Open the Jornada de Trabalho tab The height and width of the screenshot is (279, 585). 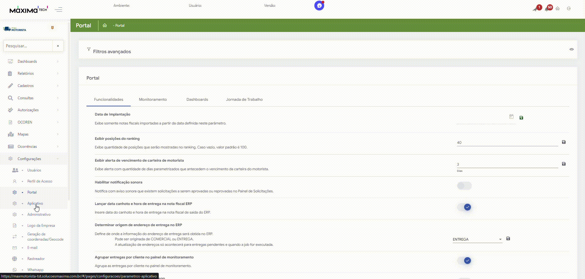tap(244, 100)
